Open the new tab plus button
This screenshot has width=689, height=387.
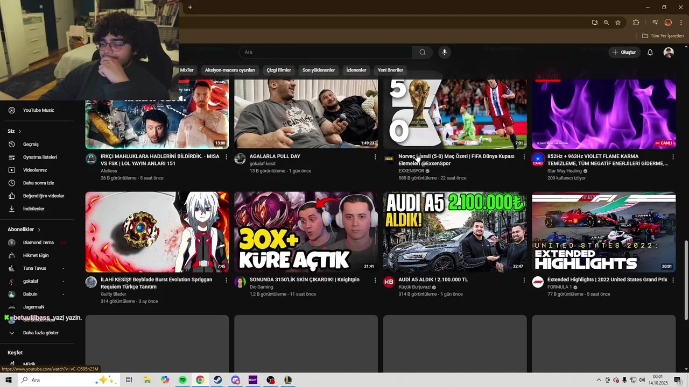(x=190, y=7)
